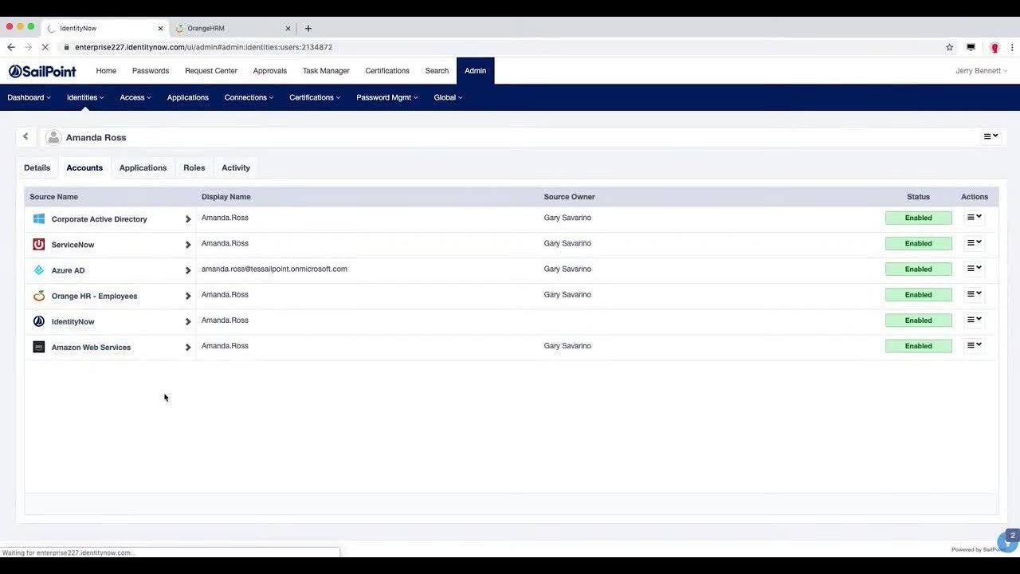Screen dimensions: 1020x574
Task: Open Certifications in the top navigation
Action: (387, 71)
